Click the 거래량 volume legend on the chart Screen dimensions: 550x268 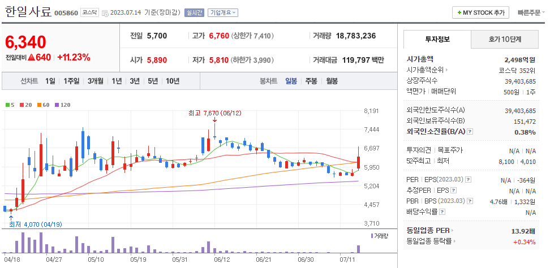pos(380,236)
